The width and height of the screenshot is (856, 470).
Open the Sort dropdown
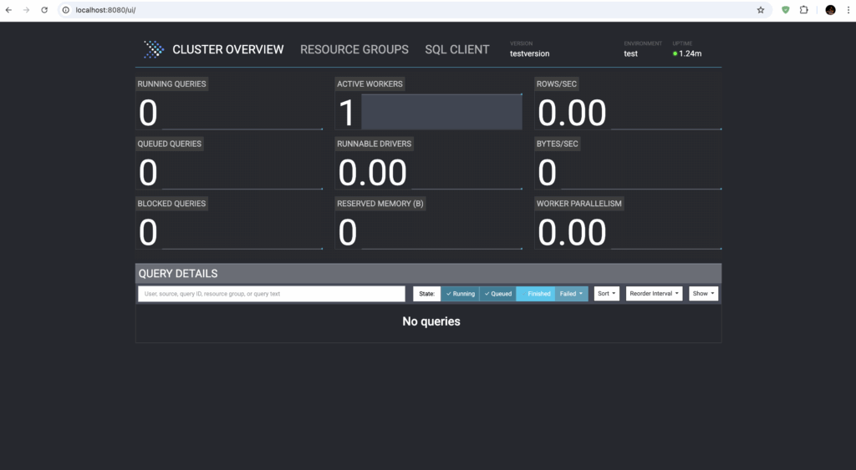coord(607,294)
